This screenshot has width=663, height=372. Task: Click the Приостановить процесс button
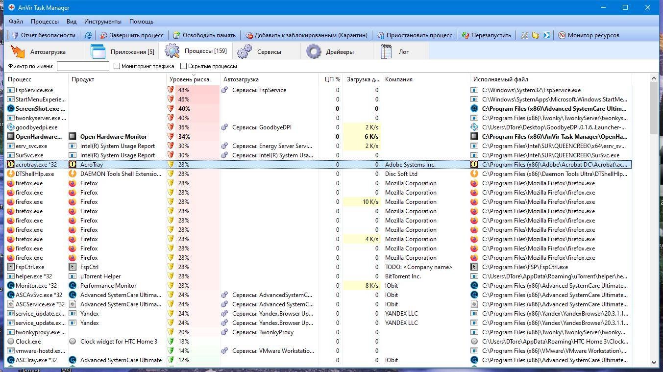(x=415, y=35)
